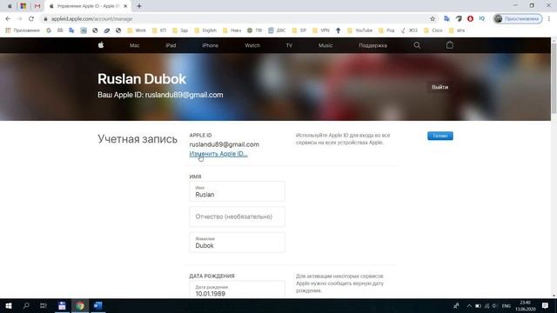The width and height of the screenshot is (557, 313).
Task: Go back using the browser back arrow
Action: pos(8,19)
